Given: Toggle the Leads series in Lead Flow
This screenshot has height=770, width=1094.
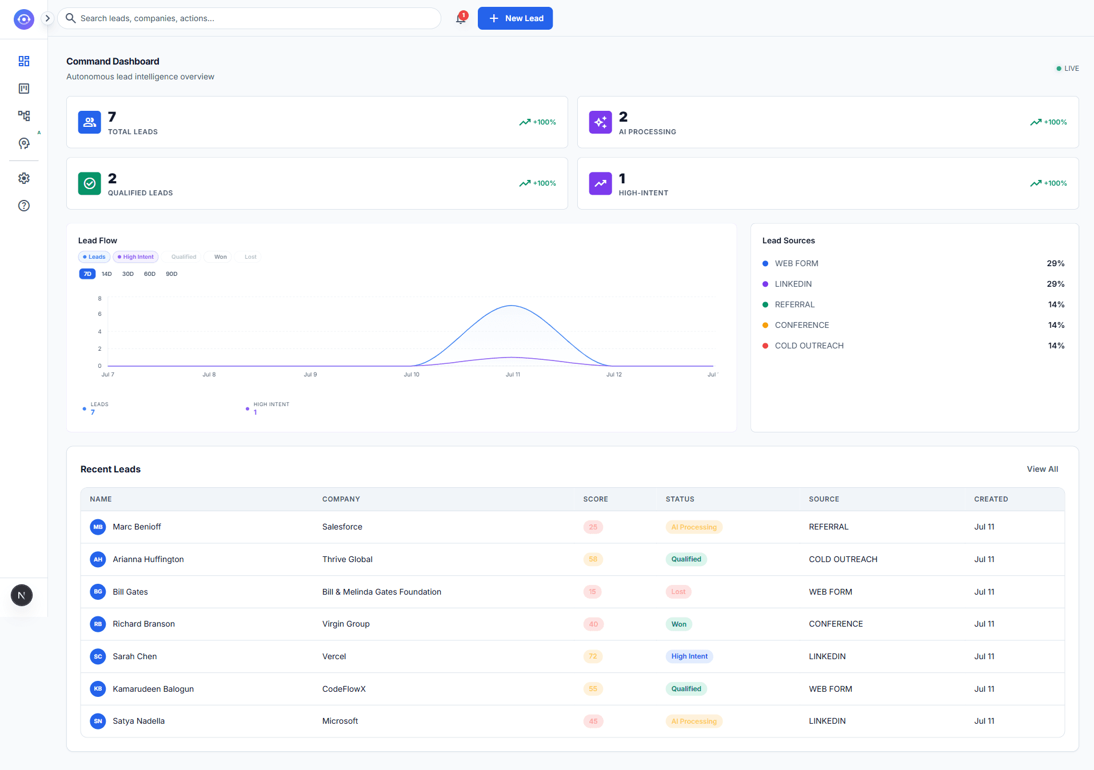Looking at the screenshot, I should tap(94, 257).
